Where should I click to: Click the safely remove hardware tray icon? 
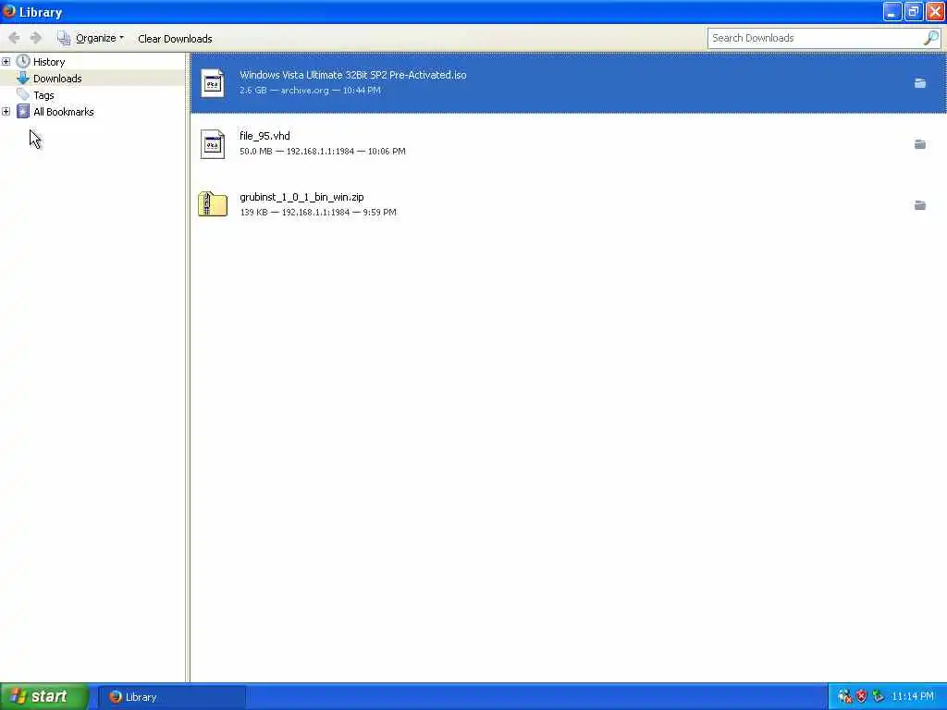click(x=879, y=696)
